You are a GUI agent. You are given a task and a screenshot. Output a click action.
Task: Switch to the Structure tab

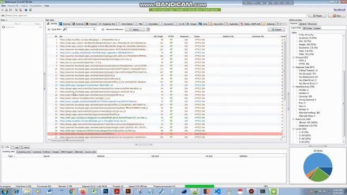point(312,24)
